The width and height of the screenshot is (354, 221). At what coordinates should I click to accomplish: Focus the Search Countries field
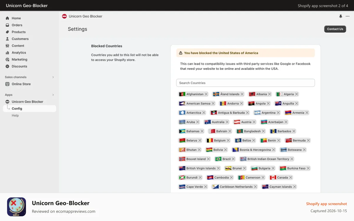point(245,83)
